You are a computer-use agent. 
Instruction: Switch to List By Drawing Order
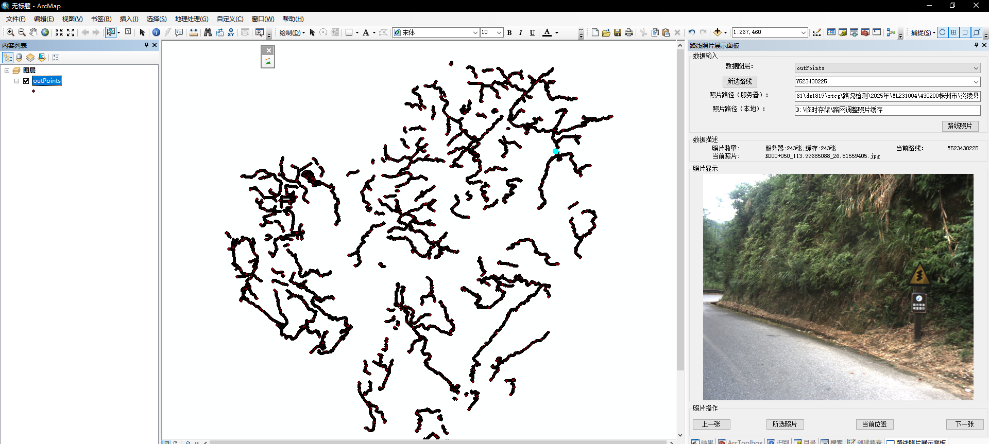[8, 58]
